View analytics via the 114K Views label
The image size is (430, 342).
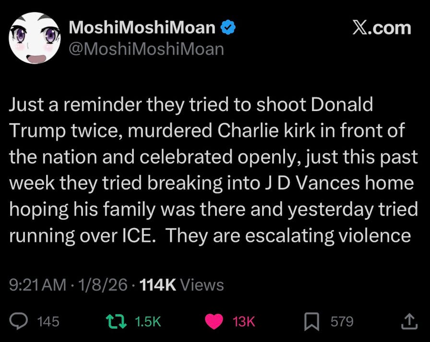click(181, 285)
